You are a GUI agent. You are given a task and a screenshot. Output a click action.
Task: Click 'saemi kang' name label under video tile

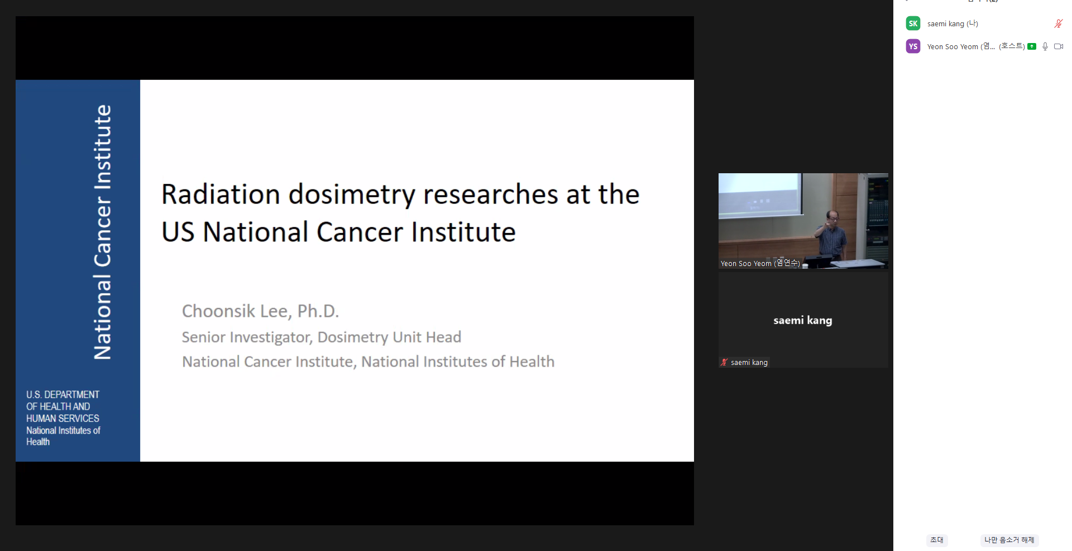[749, 362]
